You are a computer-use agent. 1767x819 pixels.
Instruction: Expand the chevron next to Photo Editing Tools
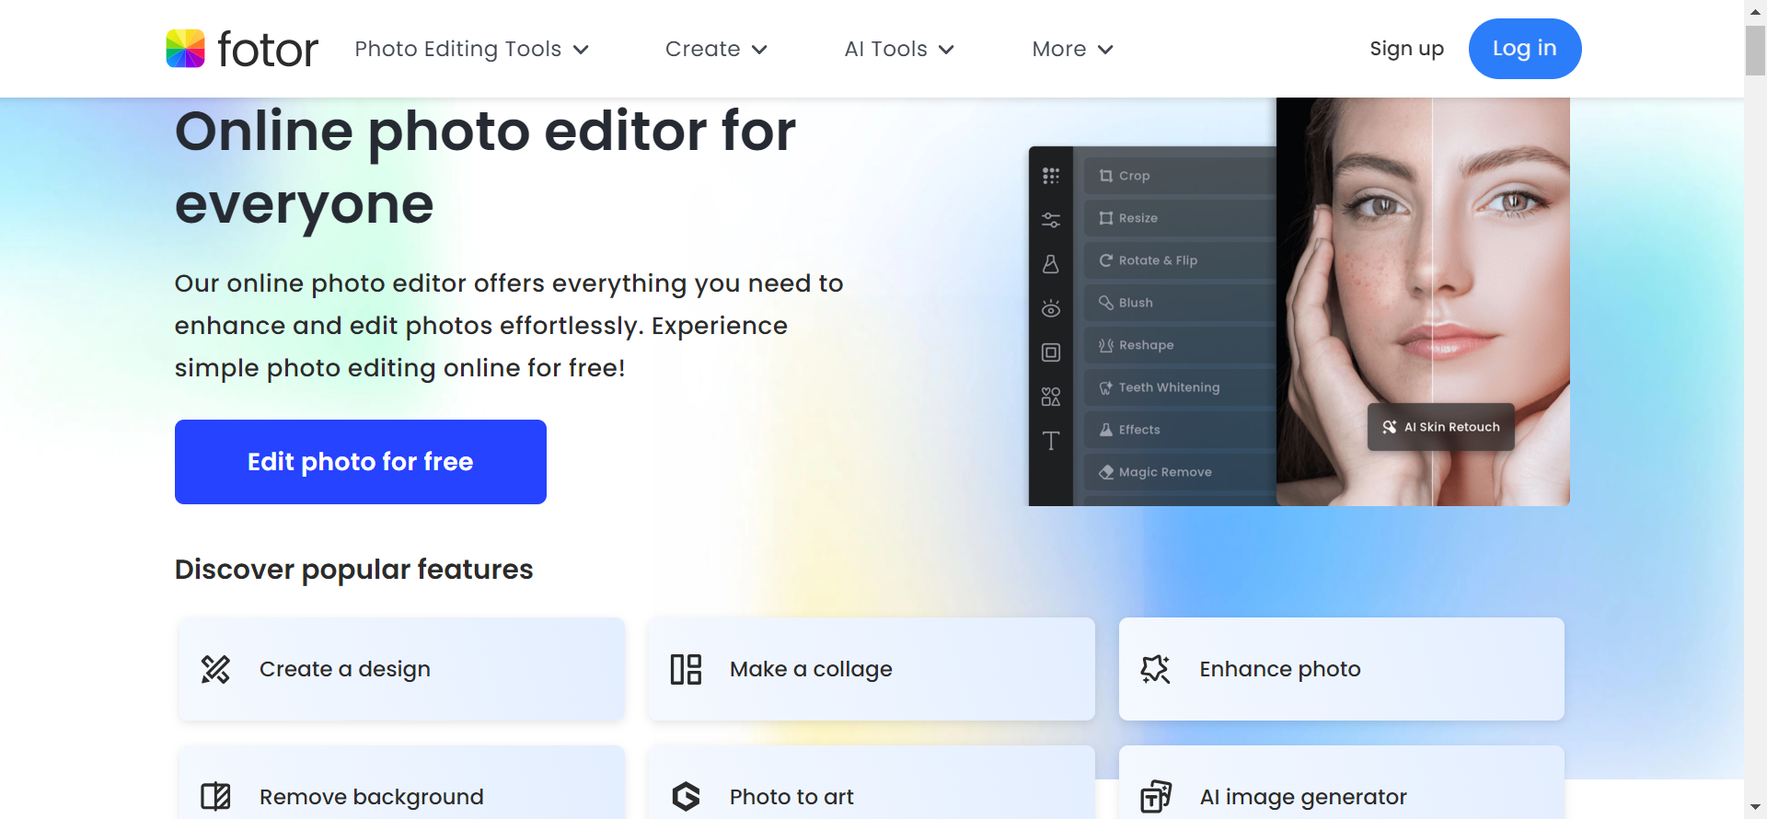(581, 50)
